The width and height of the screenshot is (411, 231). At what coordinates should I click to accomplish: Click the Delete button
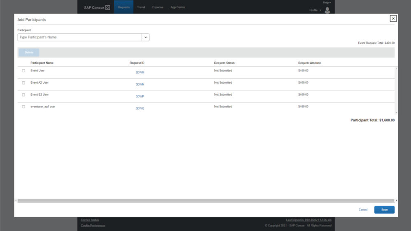pyautogui.click(x=29, y=52)
